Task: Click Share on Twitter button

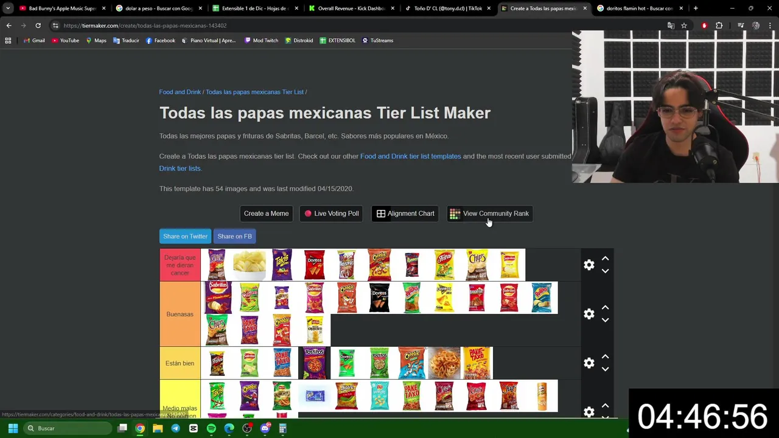Action: [x=185, y=236]
